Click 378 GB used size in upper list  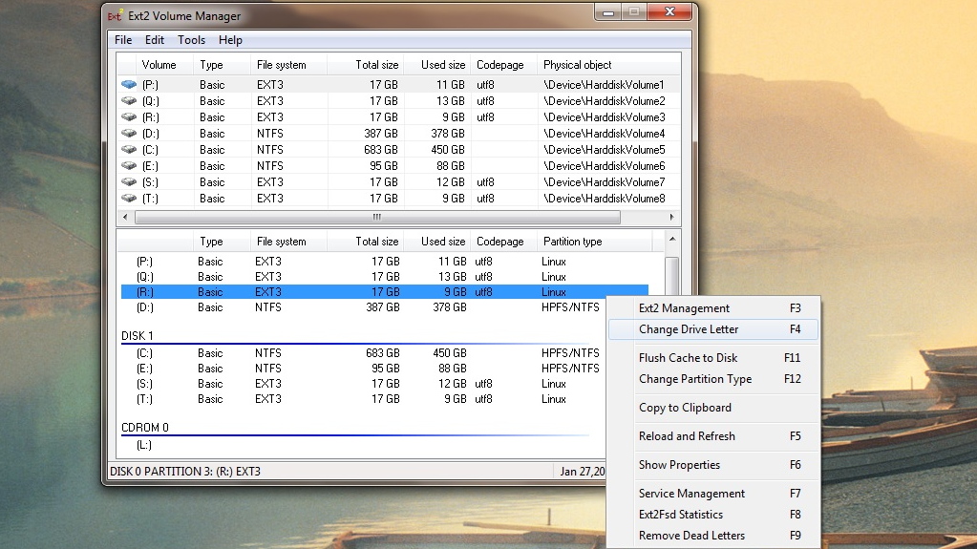tap(447, 133)
